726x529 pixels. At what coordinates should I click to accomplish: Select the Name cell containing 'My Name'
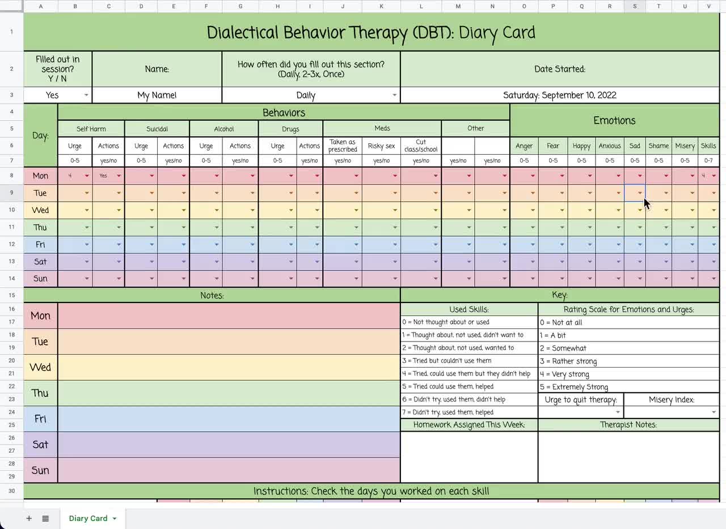click(x=157, y=95)
